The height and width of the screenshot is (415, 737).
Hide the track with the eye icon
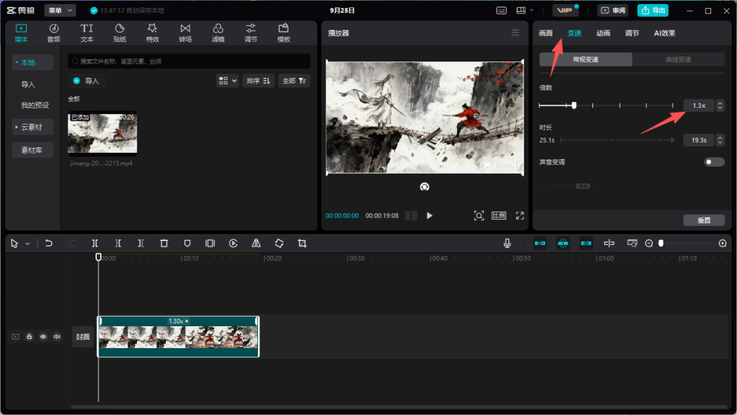(43, 337)
